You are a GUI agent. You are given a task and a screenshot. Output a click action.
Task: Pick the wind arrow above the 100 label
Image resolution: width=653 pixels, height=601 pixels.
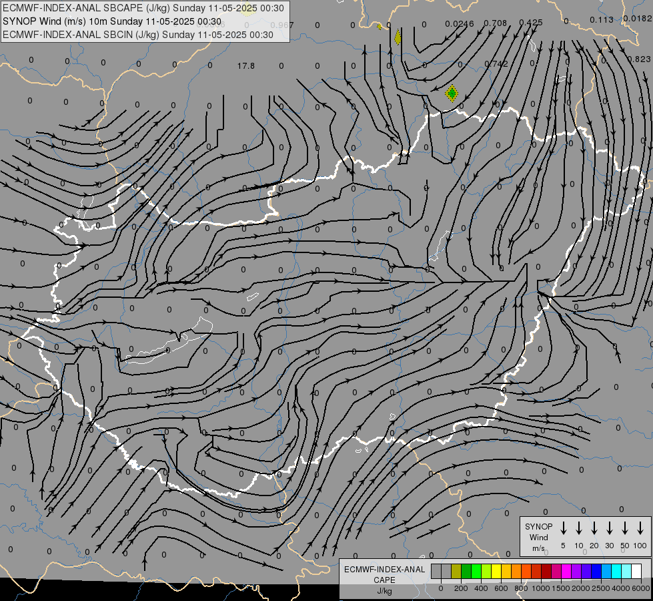[640, 528]
